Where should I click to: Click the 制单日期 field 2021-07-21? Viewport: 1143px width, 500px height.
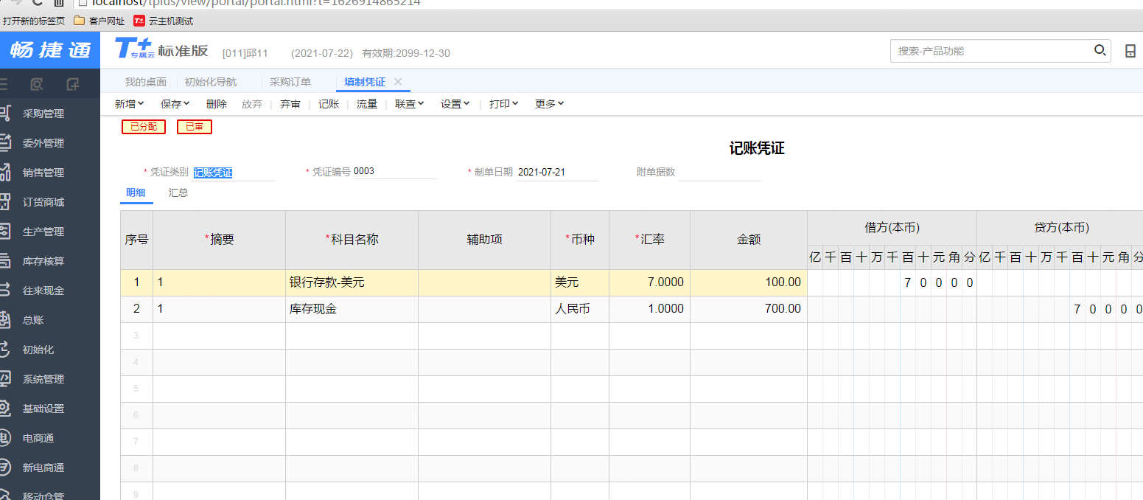(x=558, y=173)
